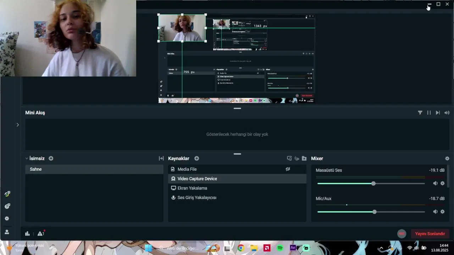Image resolution: width=454 pixels, height=255 pixels.
Task: Open Mixer advanced audio settings gear
Action: 447,158
